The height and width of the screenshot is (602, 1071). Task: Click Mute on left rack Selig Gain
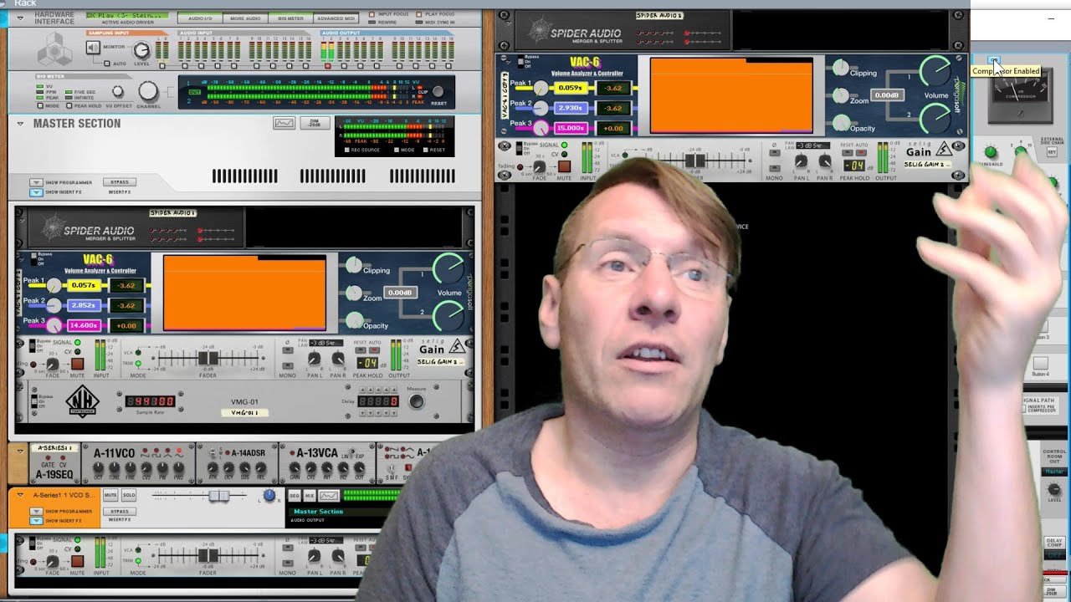pos(77,364)
